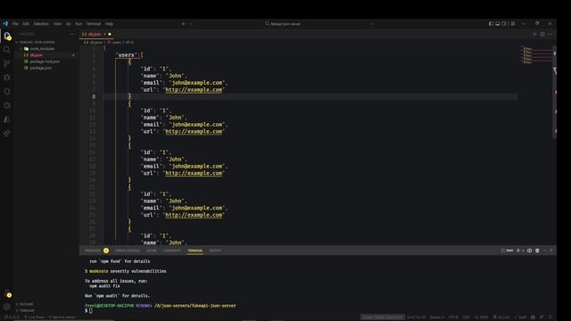Collapse the project root folder in Explorer
This screenshot has width=571, height=321.
tap(37, 42)
